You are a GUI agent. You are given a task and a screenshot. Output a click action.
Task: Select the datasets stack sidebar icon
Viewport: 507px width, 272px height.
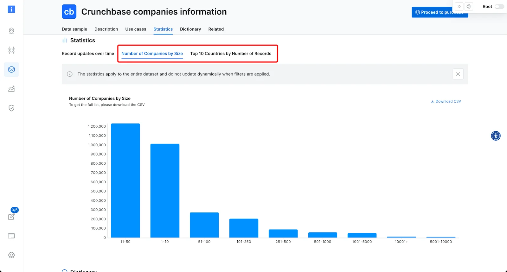tap(11, 69)
